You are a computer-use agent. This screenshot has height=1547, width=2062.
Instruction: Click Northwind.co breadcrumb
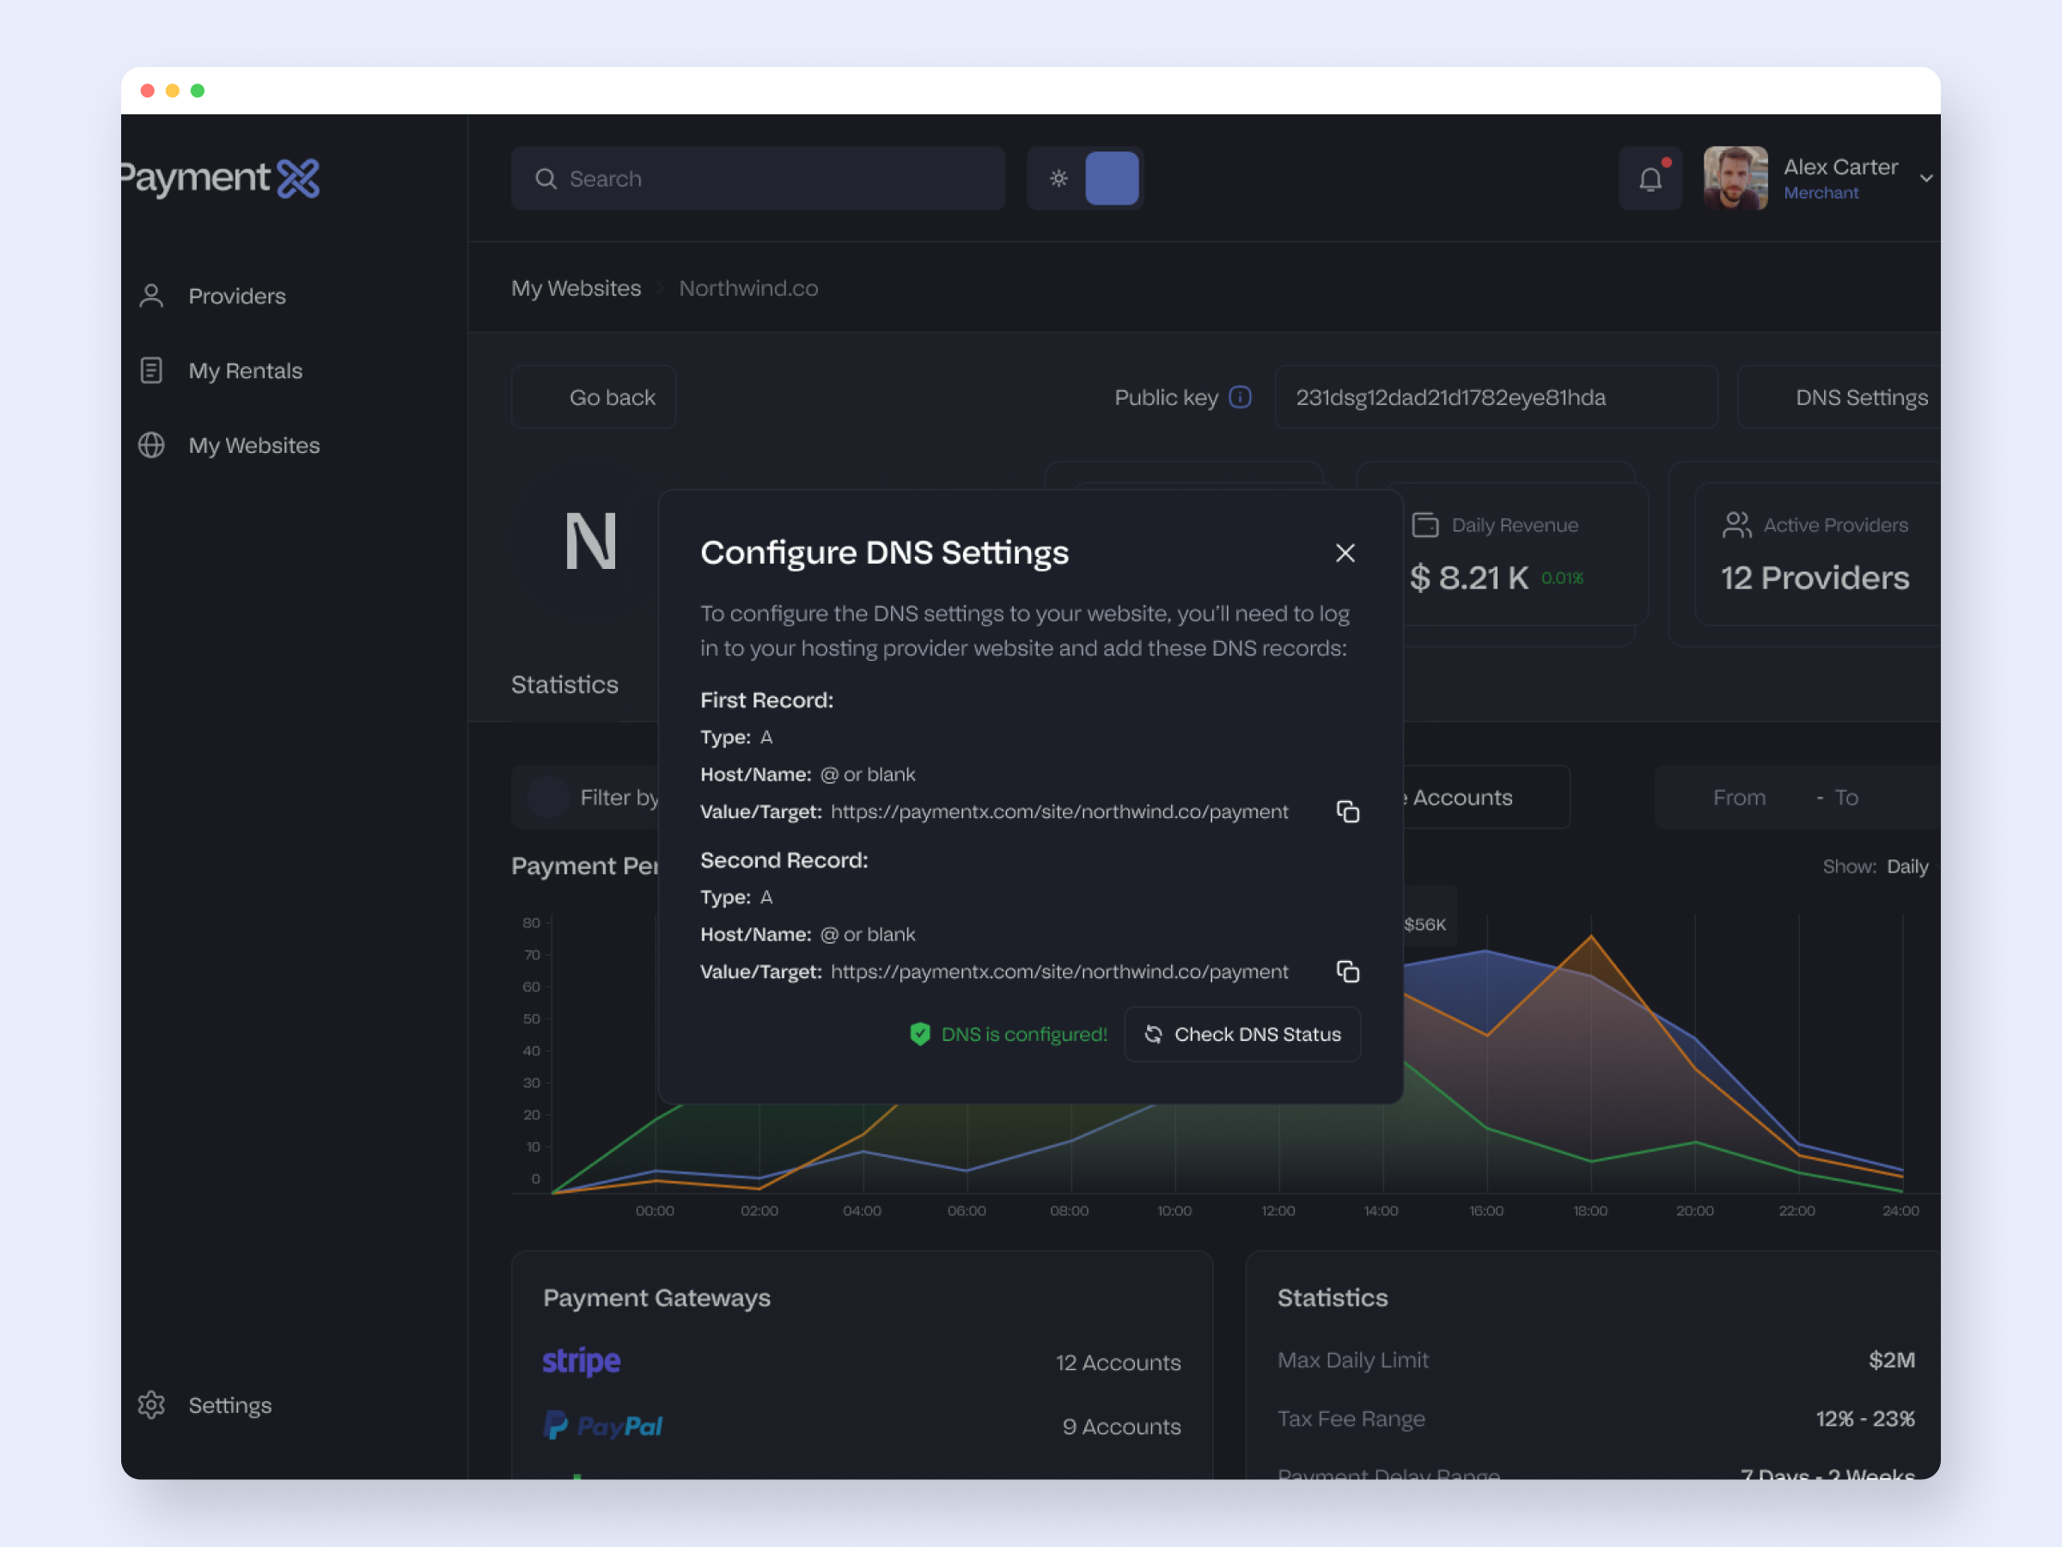click(747, 288)
